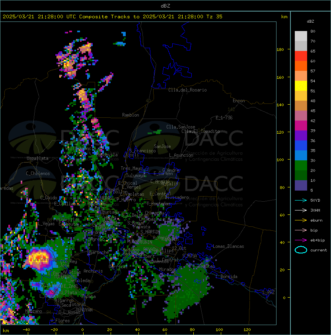Select the light gray swatch between 80 and 70
This screenshot has height=335, width=331.
coord(301,36)
